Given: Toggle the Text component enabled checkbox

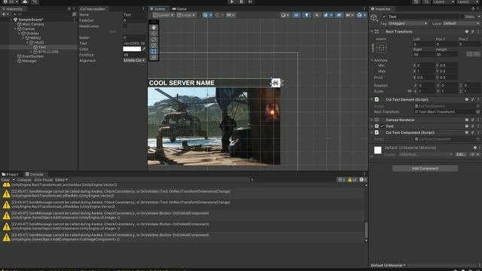Looking at the screenshot, I should tap(382, 126).
